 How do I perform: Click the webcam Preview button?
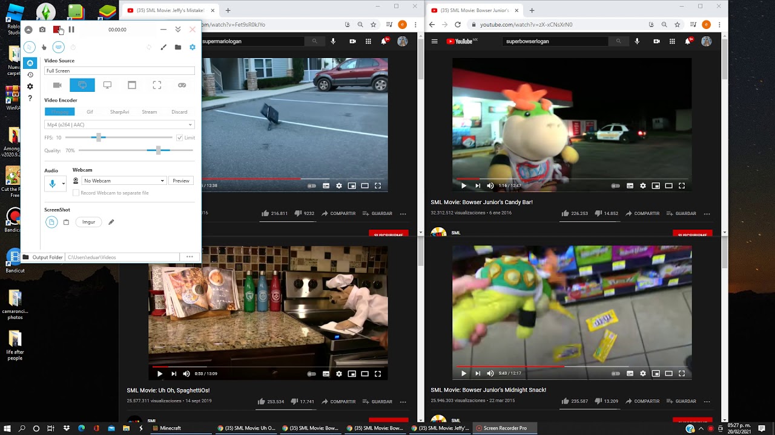[181, 181]
